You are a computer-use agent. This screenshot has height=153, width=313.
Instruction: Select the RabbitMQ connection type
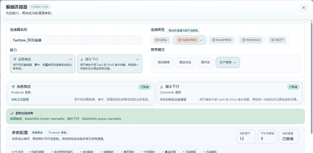(189, 40)
